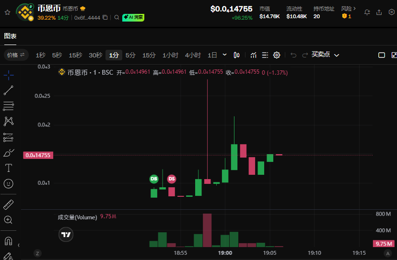Click the AI 洞察 button
The height and width of the screenshot is (260, 397).
(133, 18)
